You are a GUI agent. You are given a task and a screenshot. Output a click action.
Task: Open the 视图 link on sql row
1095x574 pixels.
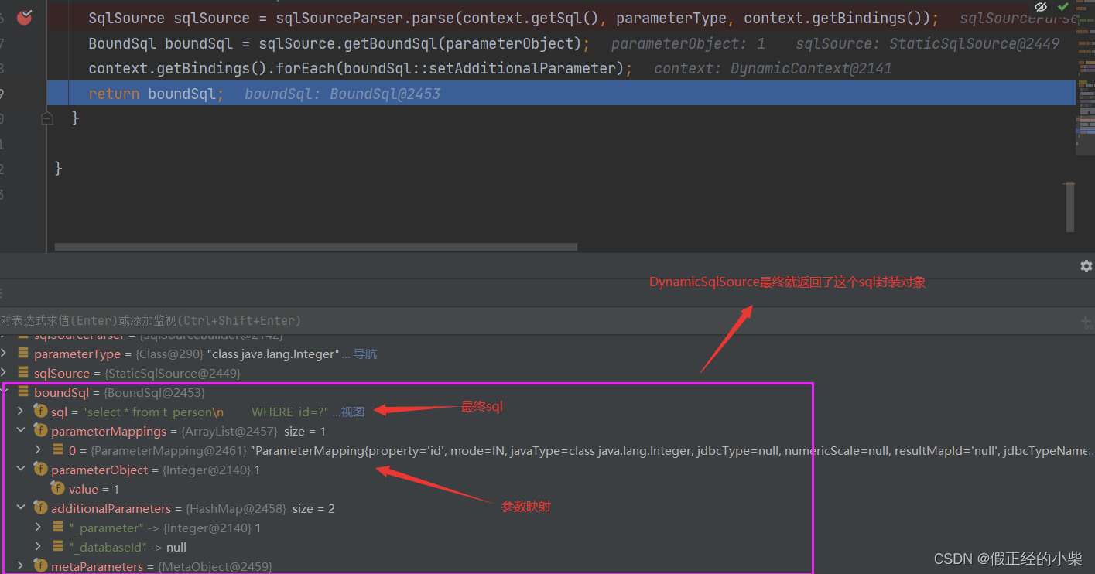tap(352, 412)
